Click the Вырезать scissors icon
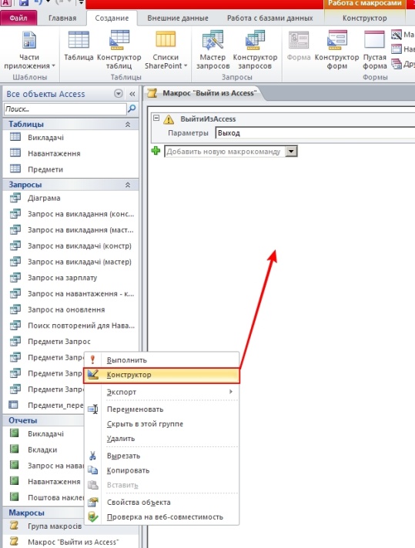 point(92,456)
